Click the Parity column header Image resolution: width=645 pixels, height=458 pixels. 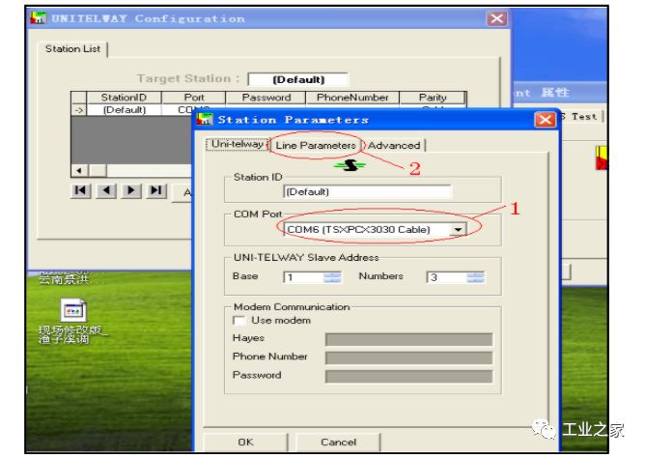(433, 98)
